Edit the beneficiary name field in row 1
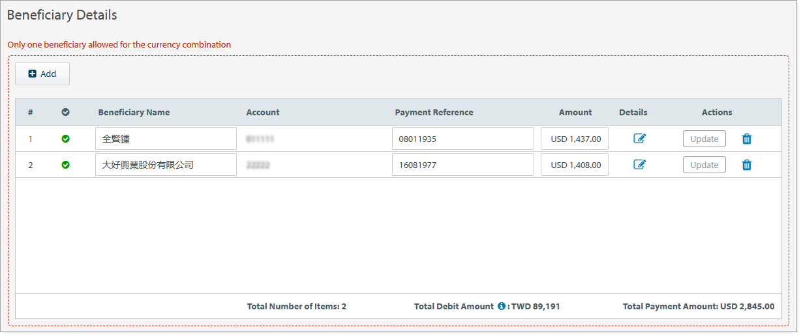Image resolution: width=801 pixels, height=336 pixels. 166,139
